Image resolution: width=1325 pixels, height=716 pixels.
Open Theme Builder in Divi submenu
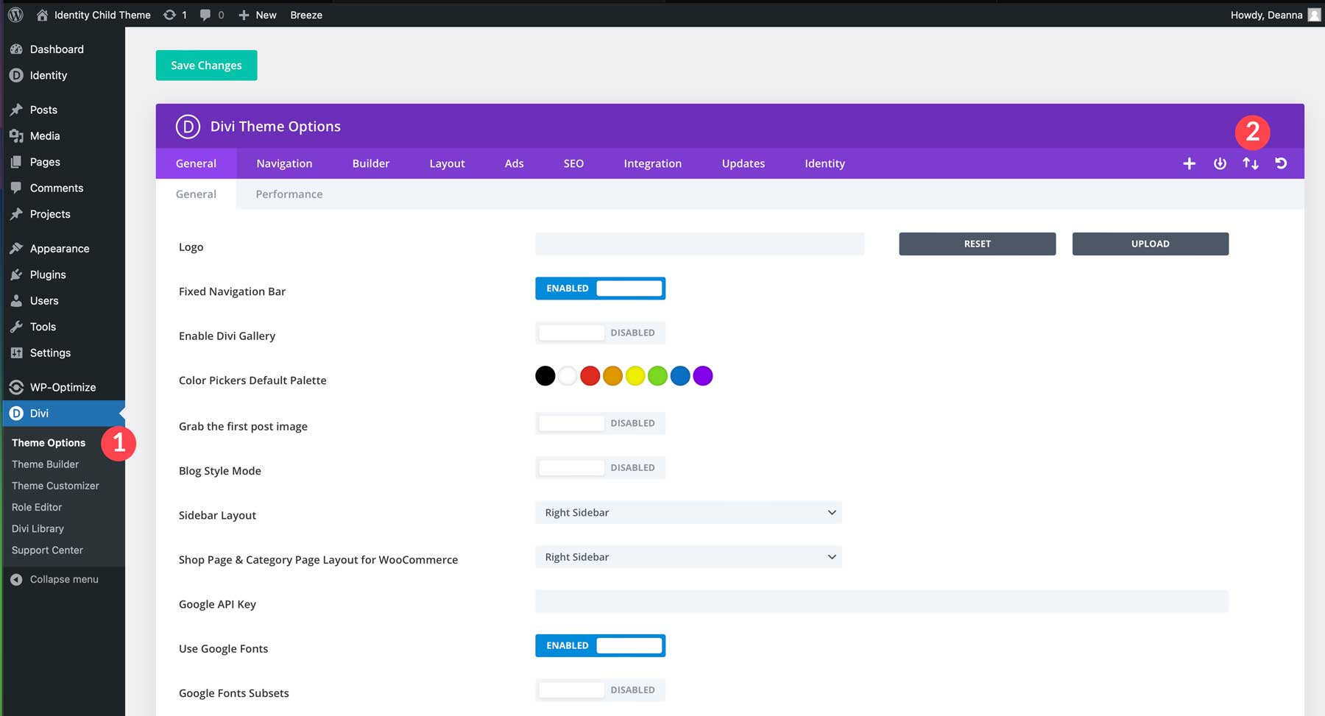point(45,464)
